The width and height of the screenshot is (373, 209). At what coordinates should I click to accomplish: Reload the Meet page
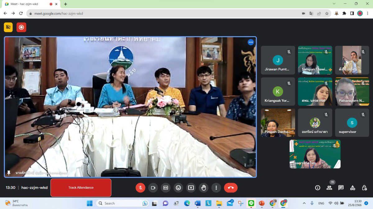tap(21, 13)
